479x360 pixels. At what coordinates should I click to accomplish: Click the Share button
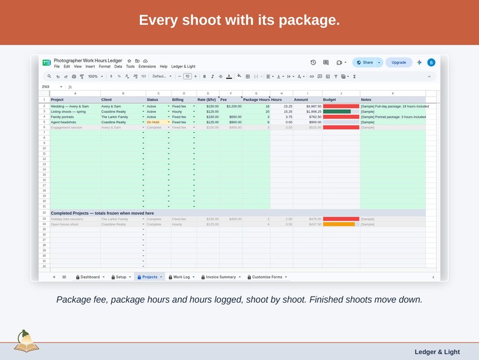pos(364,62)
